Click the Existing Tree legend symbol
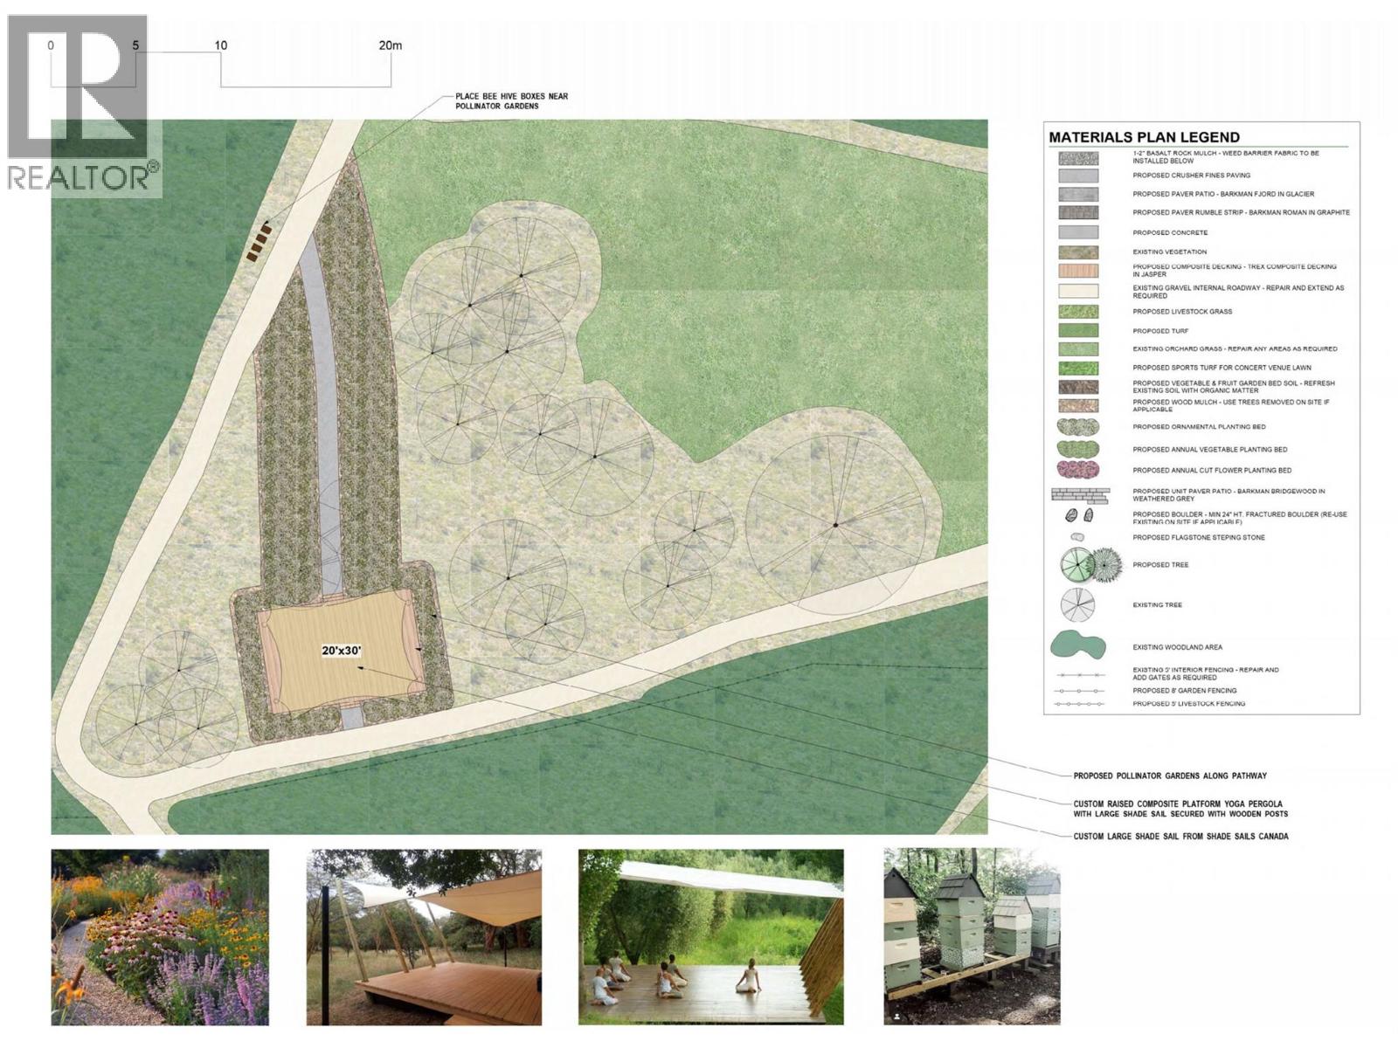This screenshot has height=1048, width=1398. [x=1077, y=604]
